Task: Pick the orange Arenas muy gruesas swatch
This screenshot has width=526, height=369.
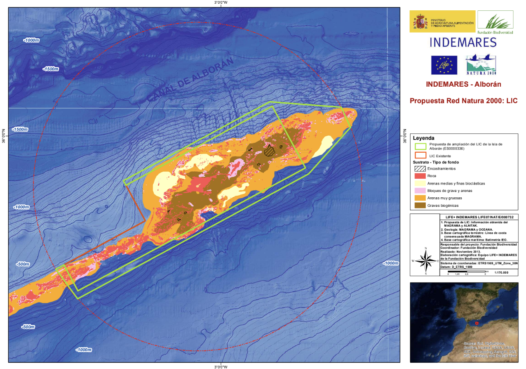Action: coord(420,198)
